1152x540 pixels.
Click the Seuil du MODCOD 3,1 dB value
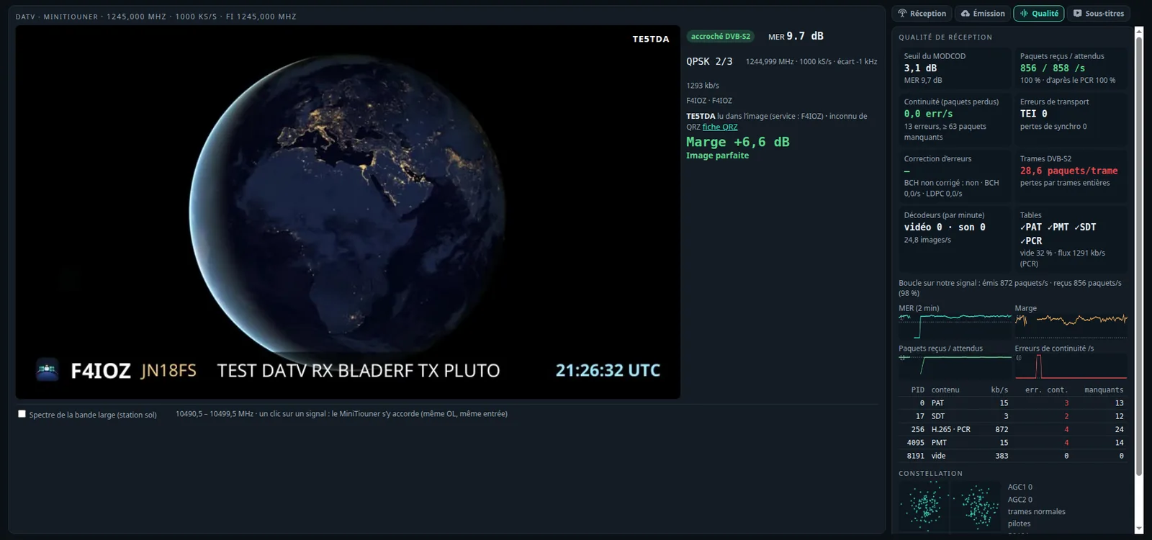(920, 68)
